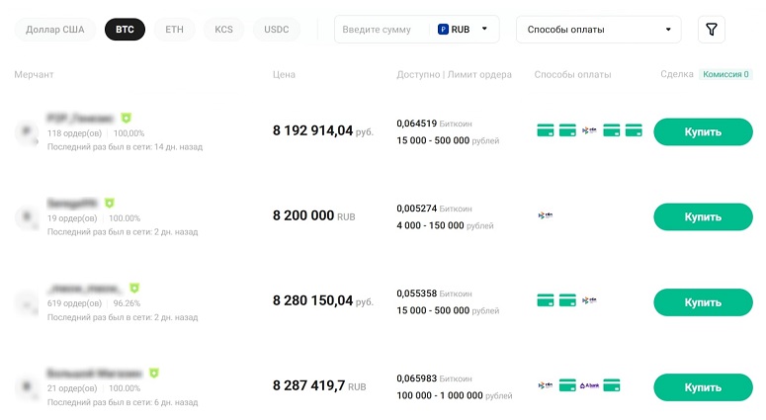
Task: Click the available amount 0,055358 Биткоин
Action: pos(434,294)
